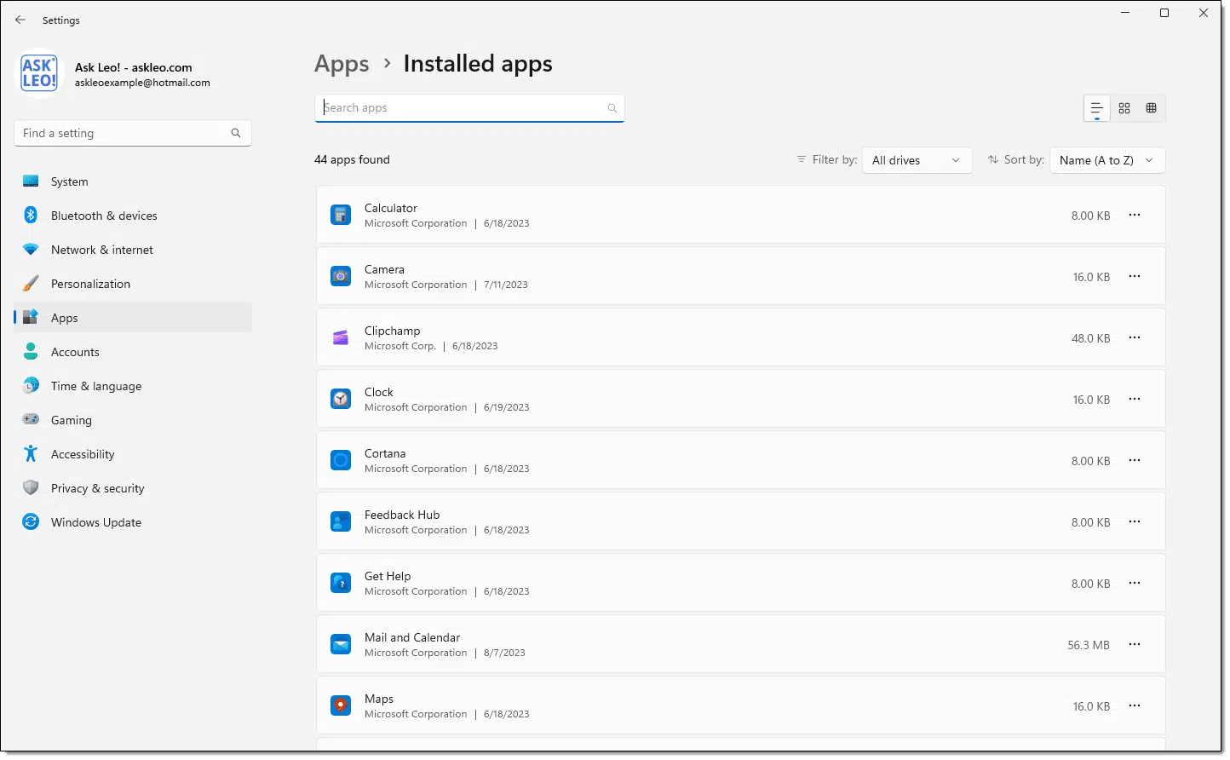Image resolution: width=1230 pixels, height=760 pixels.
Task: Go back with the Settings back arrow
Action: [x=20, y=20]
